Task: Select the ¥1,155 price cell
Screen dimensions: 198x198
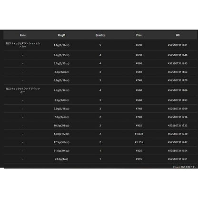Action: [x=139, y=142]
